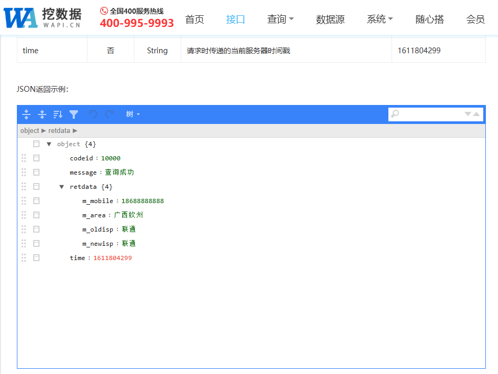Click the m_mobile field name
Screen dimensions: 498x374
tap(98, 200)
